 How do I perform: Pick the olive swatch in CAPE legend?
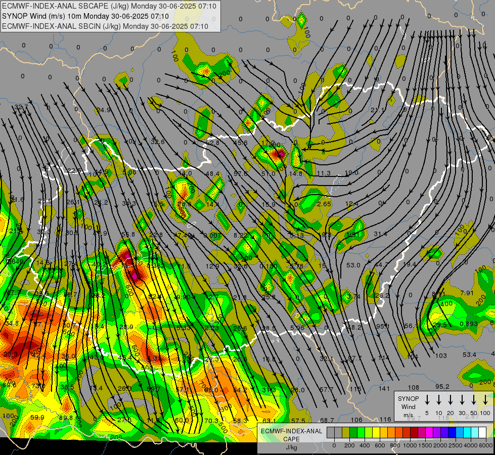click(346, 433)
